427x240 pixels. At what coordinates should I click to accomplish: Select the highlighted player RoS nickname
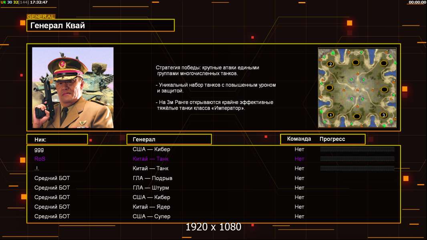[x=40, y=159]
